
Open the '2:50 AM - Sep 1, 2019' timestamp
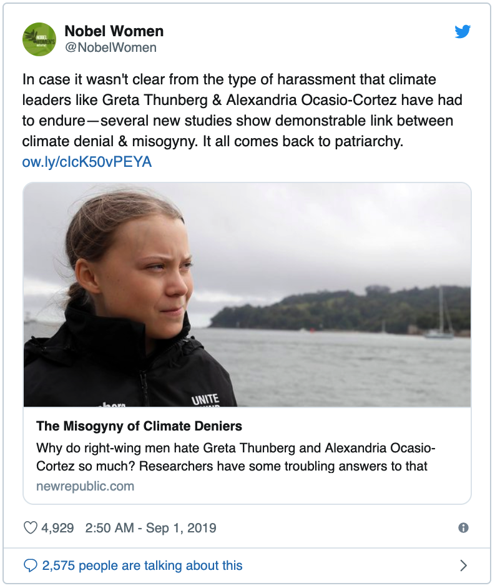tap(150, 528)
